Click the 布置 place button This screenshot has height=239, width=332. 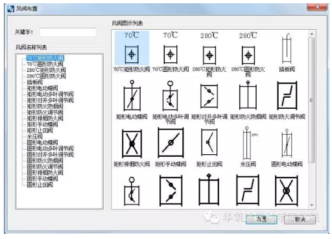click(x=261, y=220)
